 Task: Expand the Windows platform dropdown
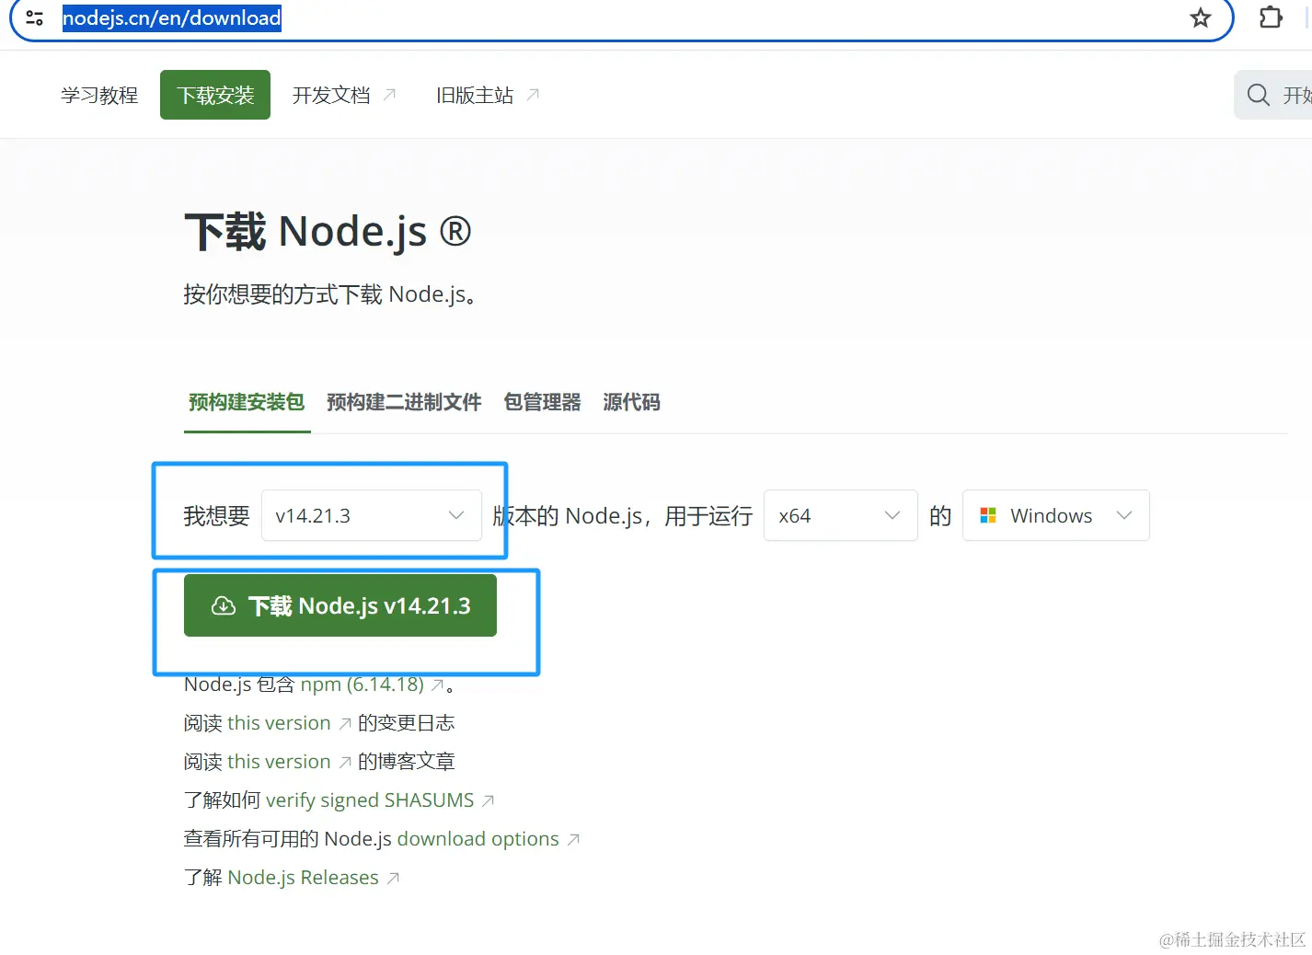pos(1056,515)
